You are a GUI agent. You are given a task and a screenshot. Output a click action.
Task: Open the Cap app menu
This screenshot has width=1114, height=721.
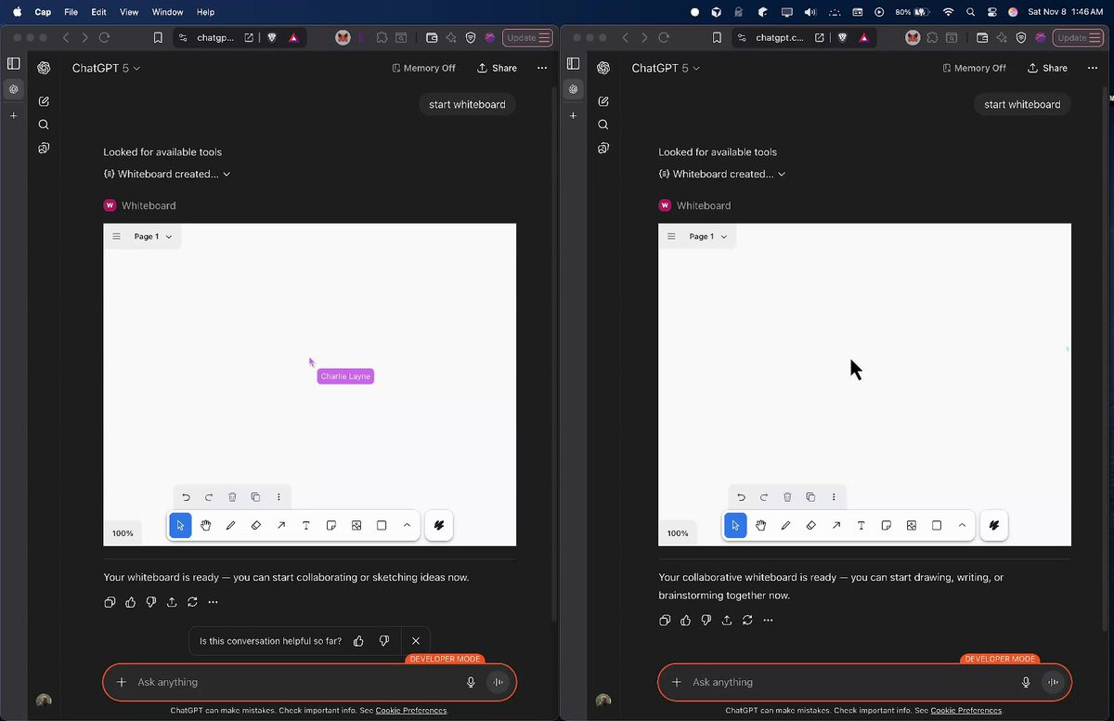(43, 12)
